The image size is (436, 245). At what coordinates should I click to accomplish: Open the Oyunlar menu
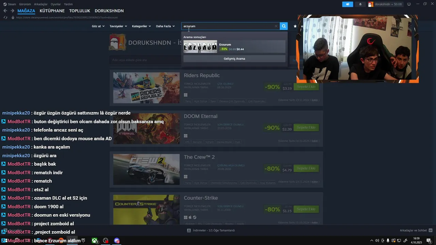pos(56,4)
